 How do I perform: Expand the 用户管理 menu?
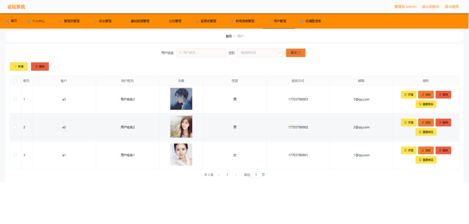pos(279,21)
